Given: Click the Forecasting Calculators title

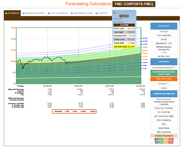Looking at the screenshot, I should tap(89, 4).
